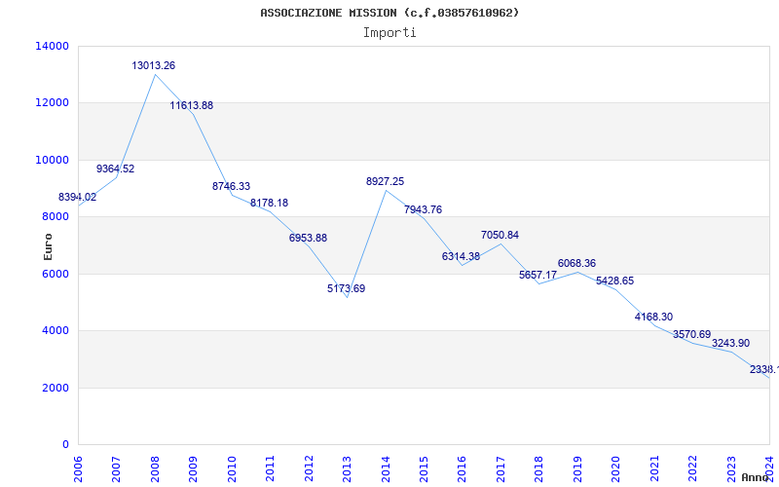Click x-axis year 2011
Image resolution: width=779 pixels, height=487 pixels.
(x=271, y=468)
